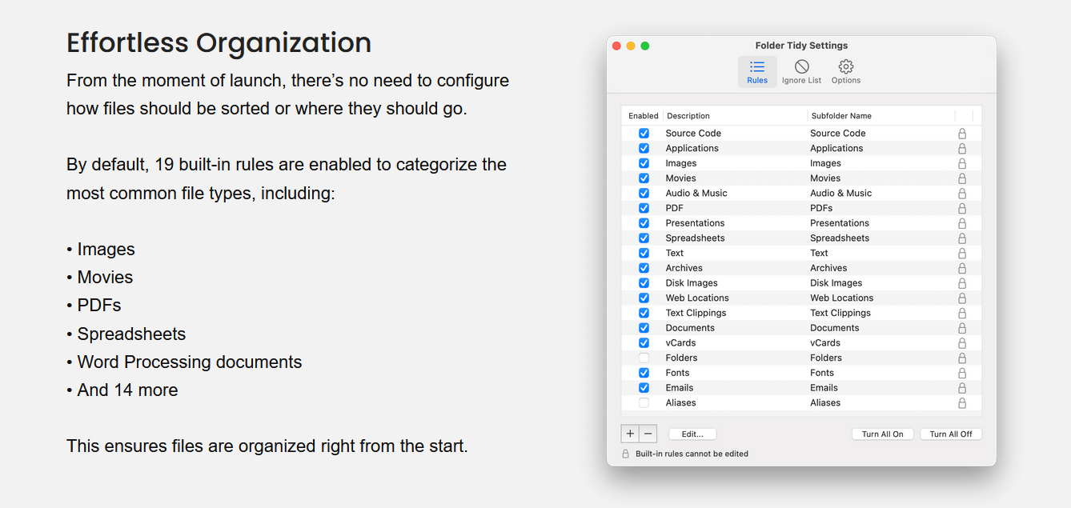Disable the Presentations rule checkbox
The image size is (1071, 508).
[644, 223]
